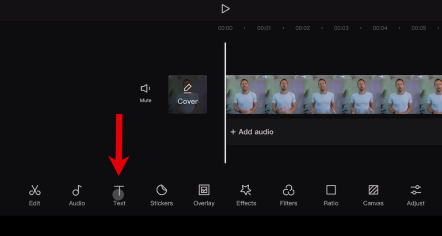Open the Canvas tool
442x236 pixels.
[373, 195]
